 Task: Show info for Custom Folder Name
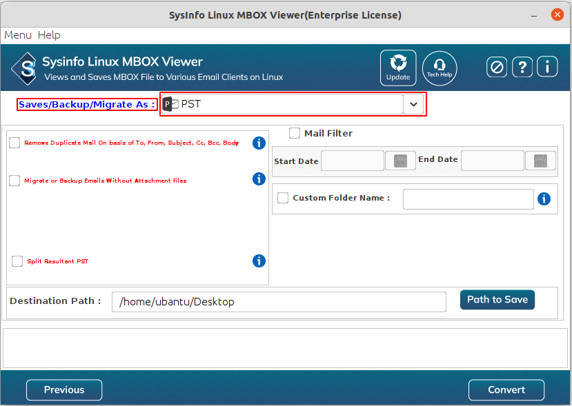544,199
